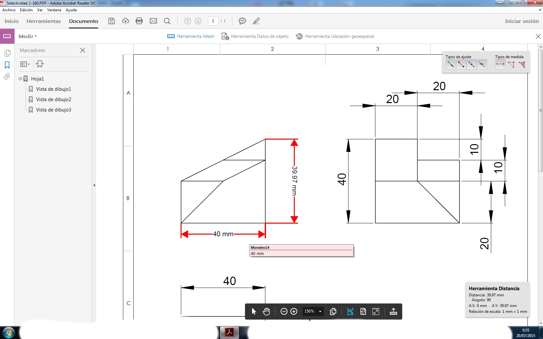Switch to the Herramientas tab
Image resolution: width=543 pixels, height=339 pixels.
coord(44,21)
